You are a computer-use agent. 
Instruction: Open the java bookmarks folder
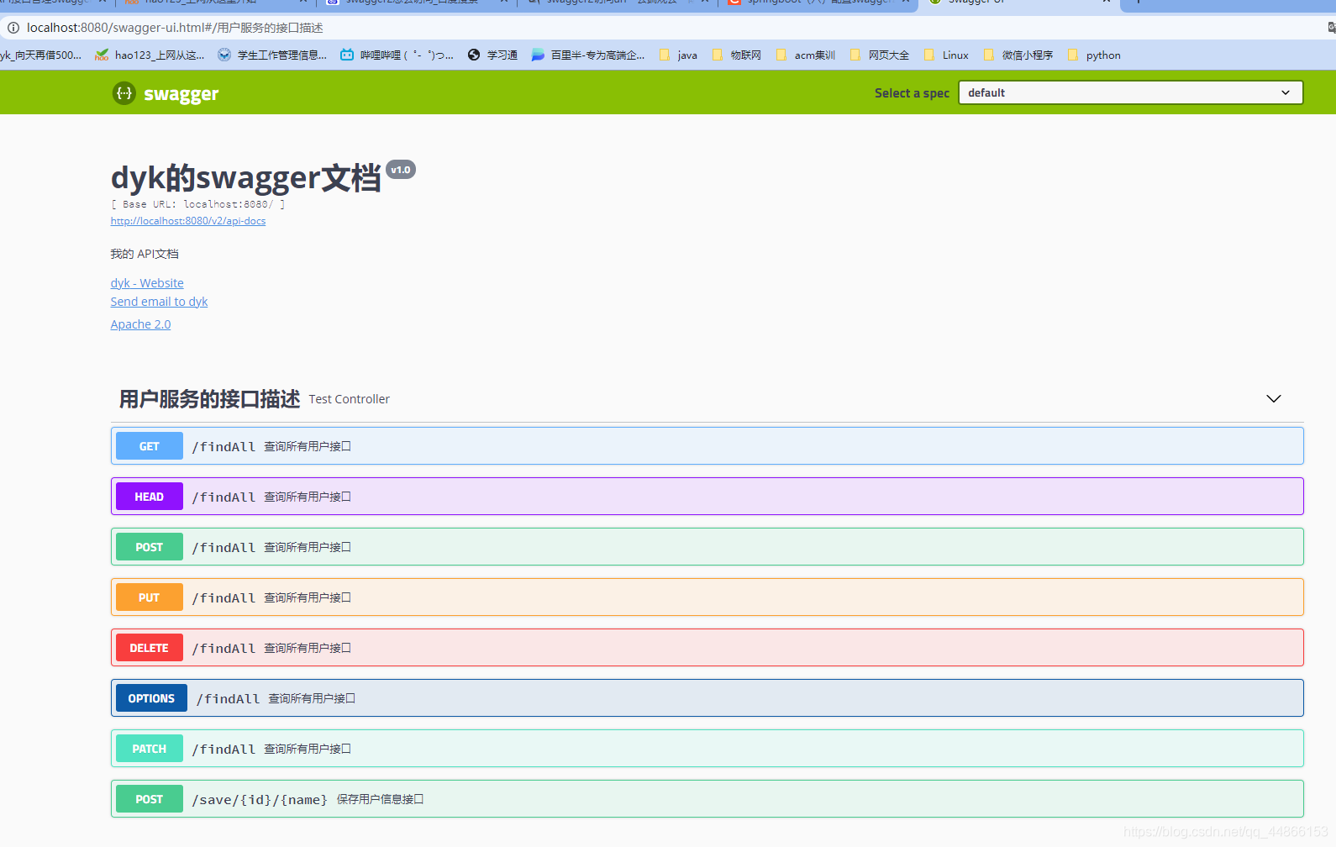point(678,55)
